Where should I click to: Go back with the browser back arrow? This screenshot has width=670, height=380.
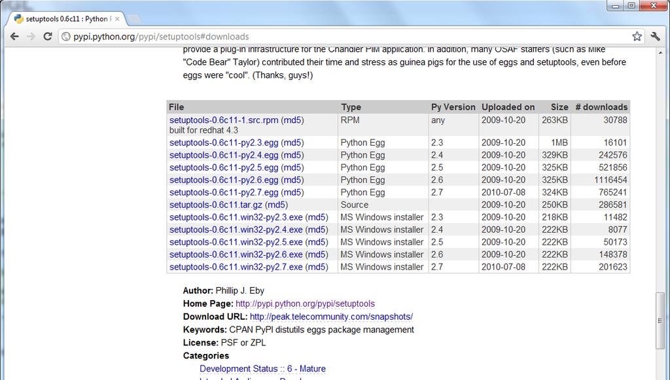click(14, 36)
